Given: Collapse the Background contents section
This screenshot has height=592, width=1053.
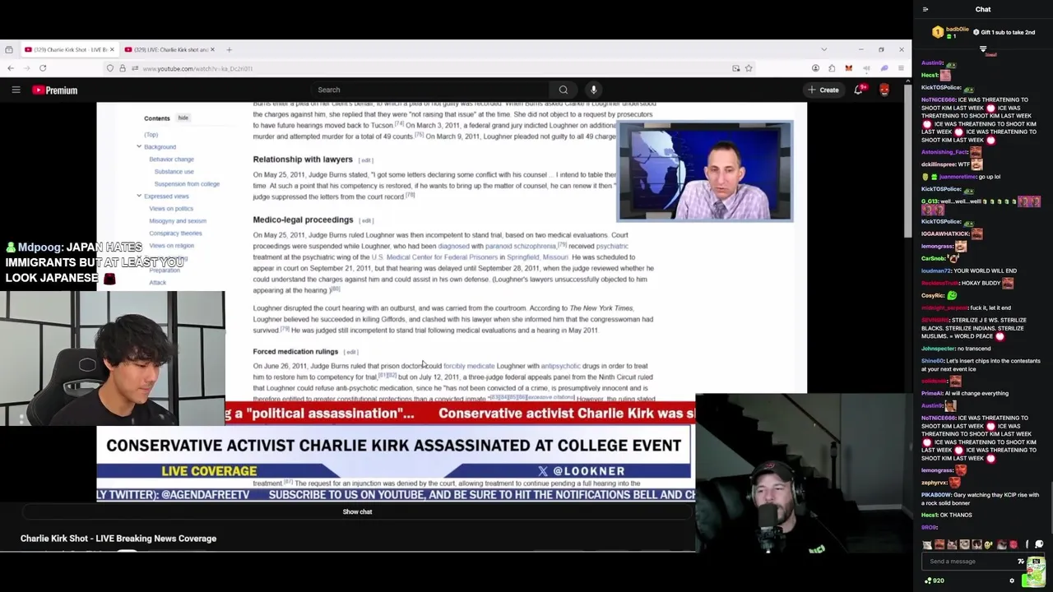Looking at the screenshot, I should pyautogui.click(x=139, y=146).
